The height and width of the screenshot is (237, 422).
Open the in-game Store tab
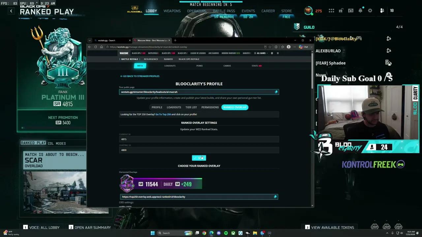point(286,11)
